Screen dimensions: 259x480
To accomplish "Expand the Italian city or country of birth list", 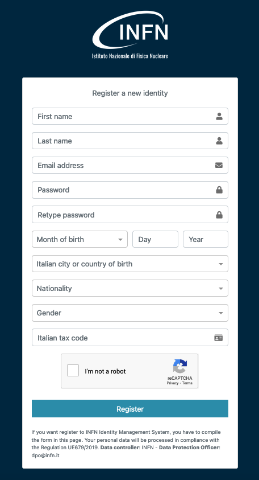I will point(130,264).
